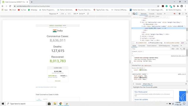Open the DOM Breakpoints tab

click(x=164, y=46)
